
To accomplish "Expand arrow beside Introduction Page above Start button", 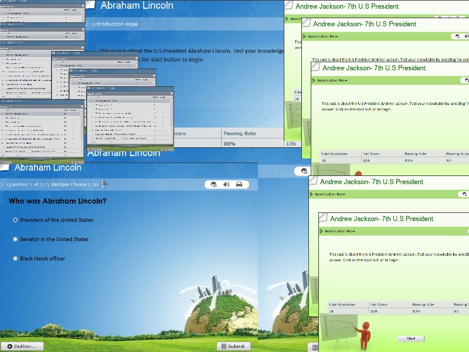I will [x=322, y=231].
